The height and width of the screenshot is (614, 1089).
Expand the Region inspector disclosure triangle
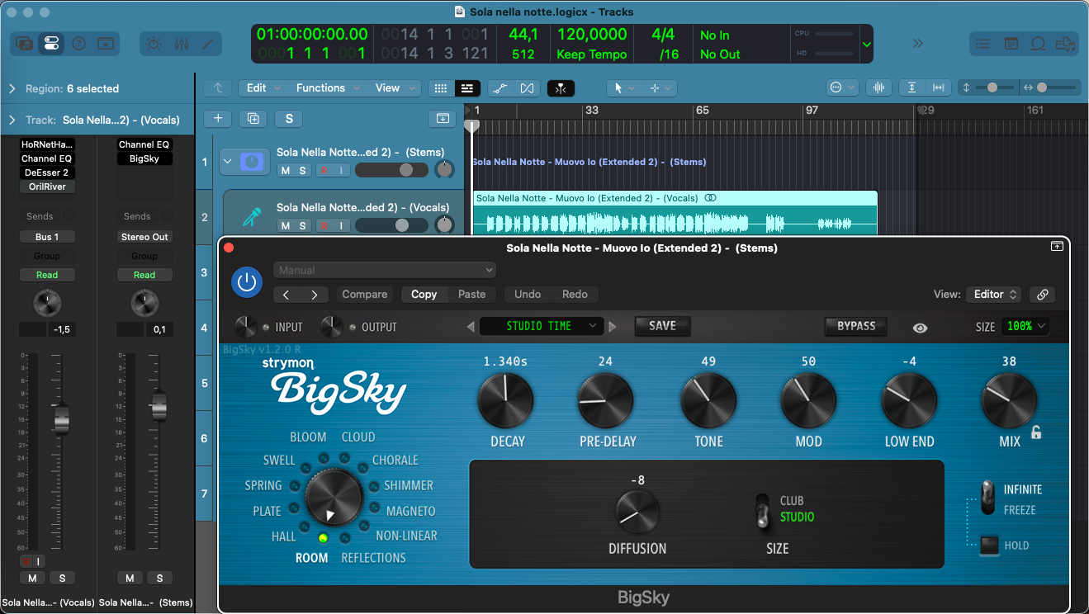[x=12, y=88]
